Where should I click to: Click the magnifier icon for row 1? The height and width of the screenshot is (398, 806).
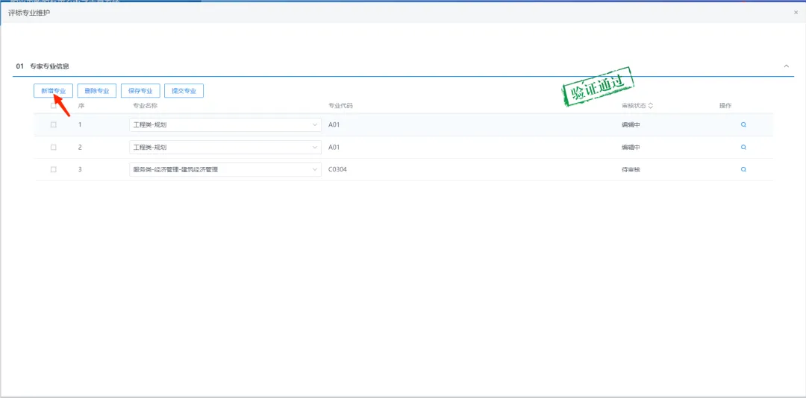(x=743, y=125)
